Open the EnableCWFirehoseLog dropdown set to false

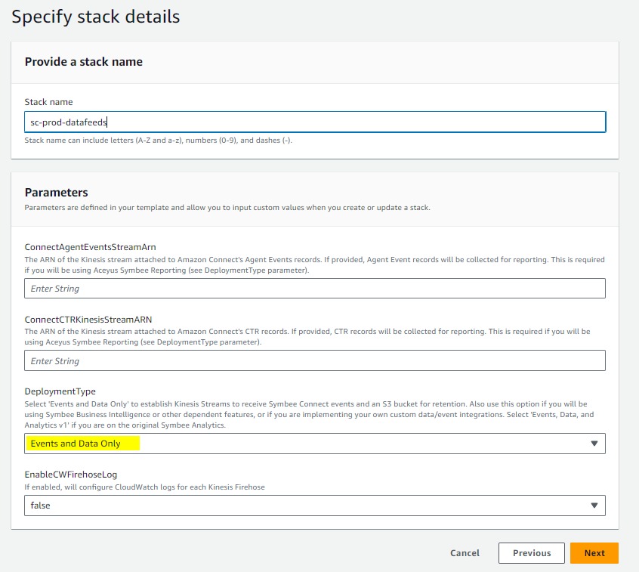315,506
